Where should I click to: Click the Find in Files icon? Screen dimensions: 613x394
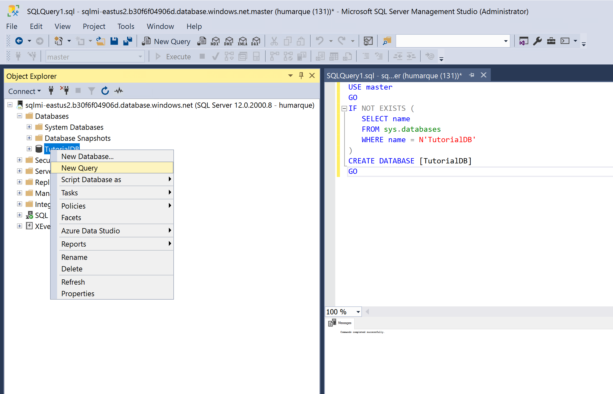[387, 41]
